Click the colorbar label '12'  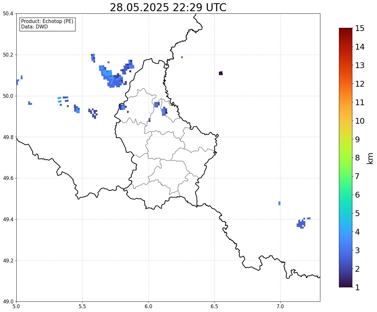360,84
